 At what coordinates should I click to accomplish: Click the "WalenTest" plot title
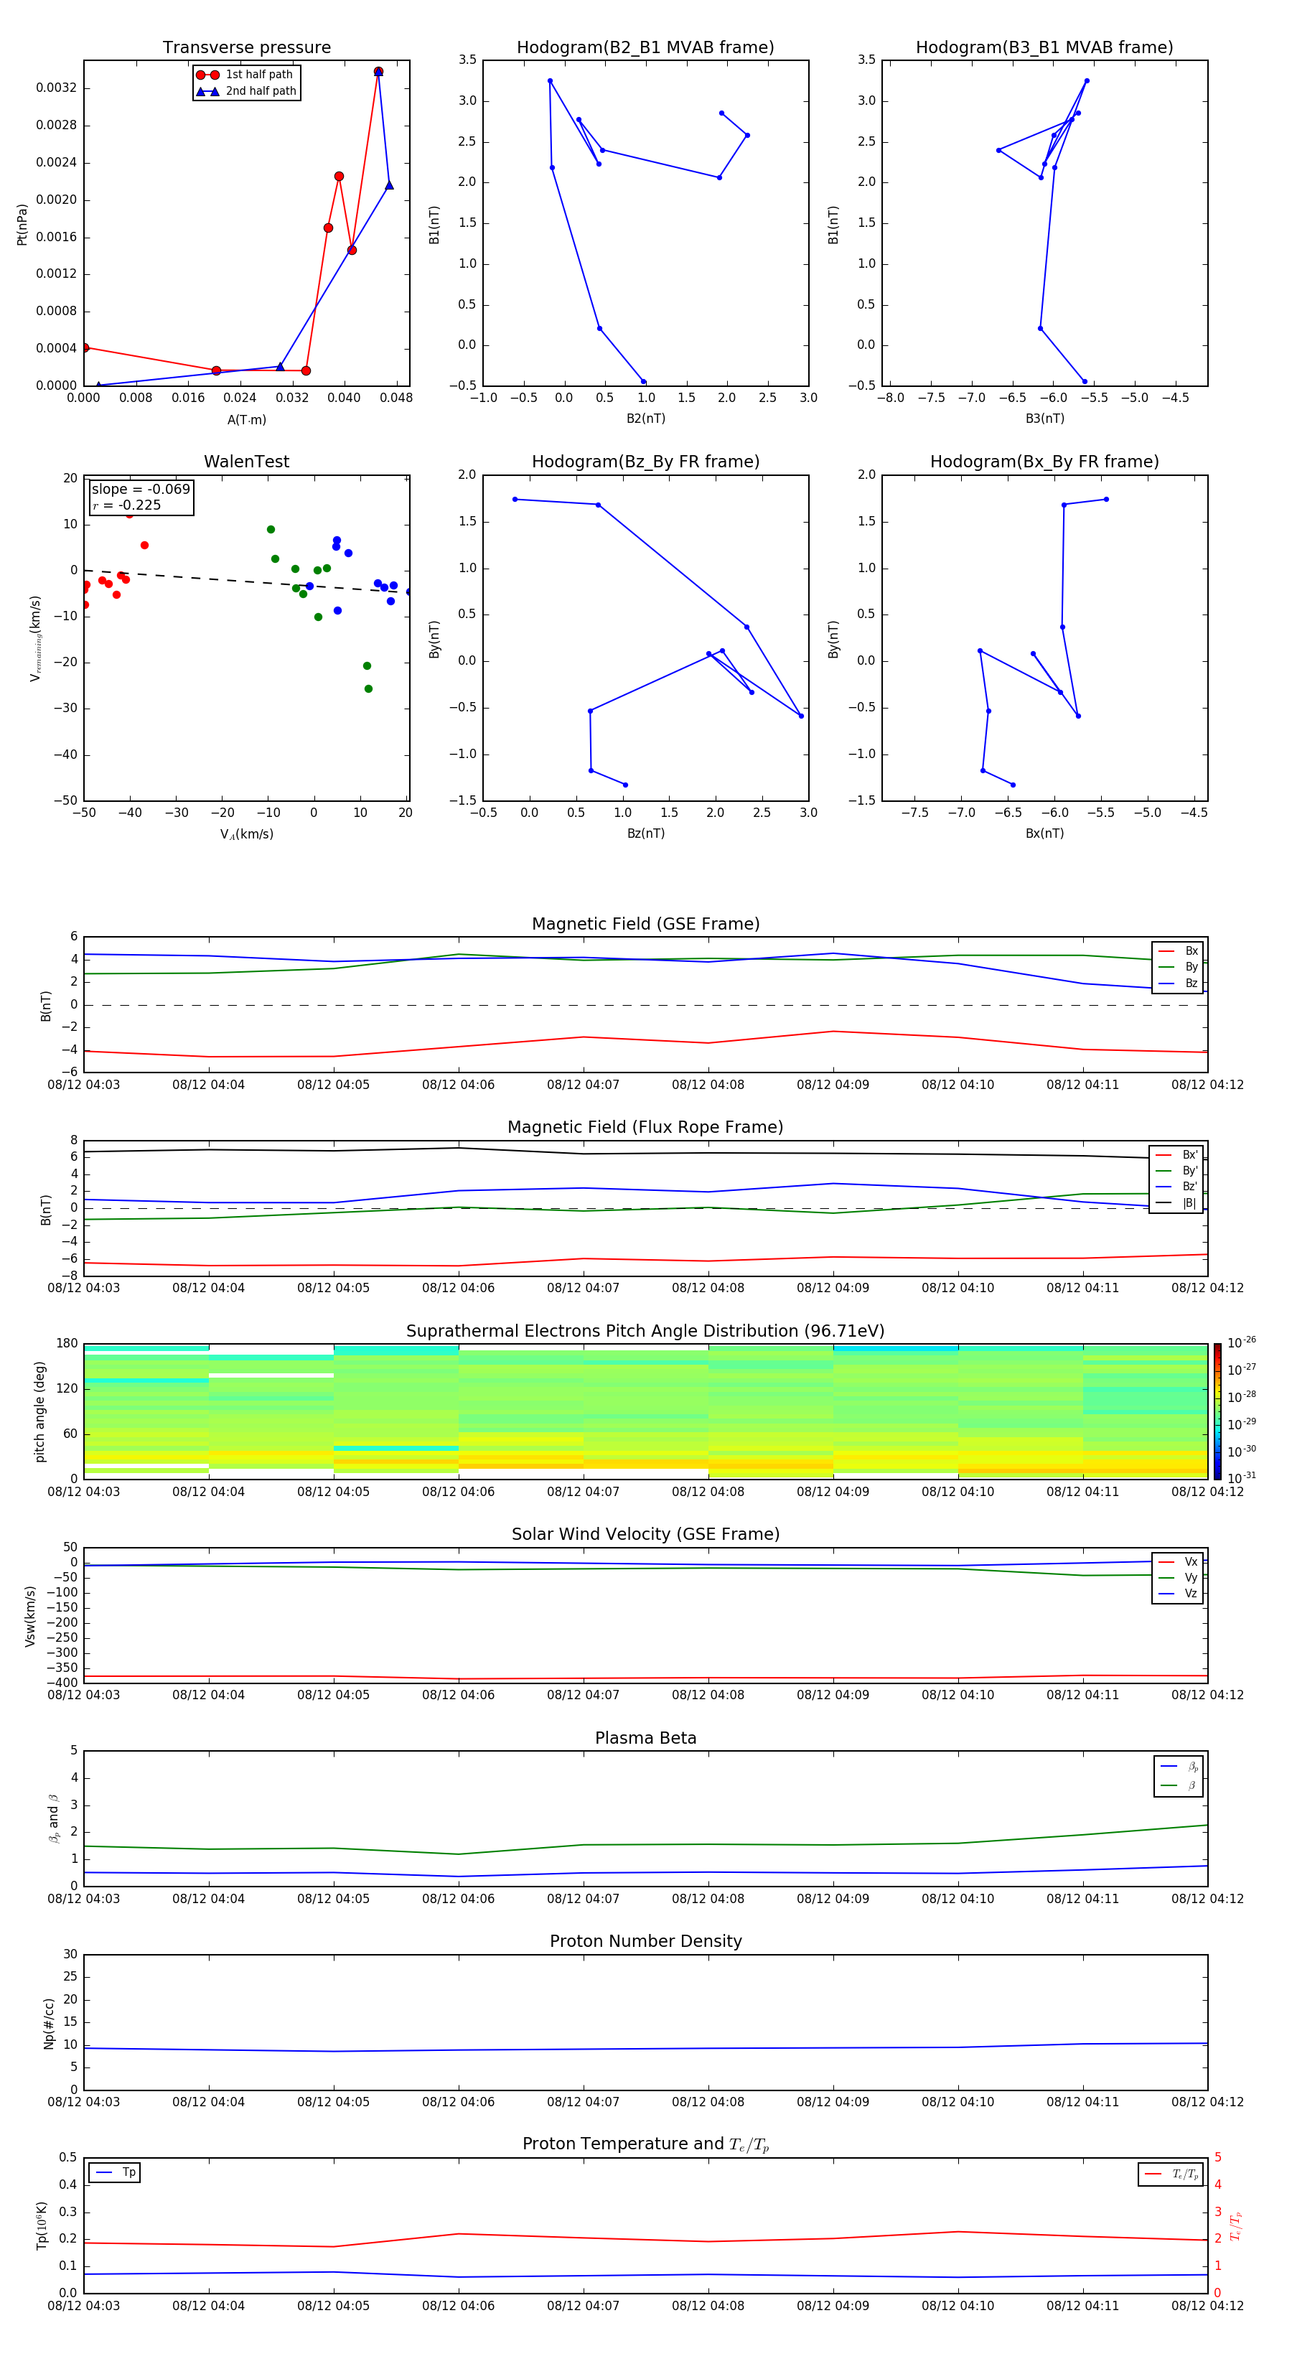pos(246,462)
